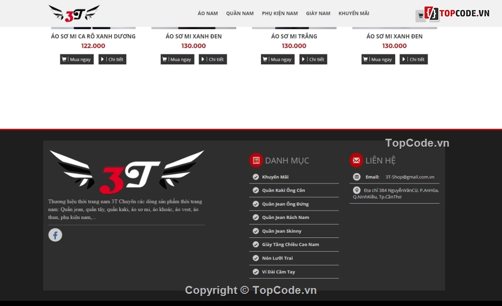Click the Facebook icon in footer
This screenshot has height=306, width=502.
pos(55,235)
